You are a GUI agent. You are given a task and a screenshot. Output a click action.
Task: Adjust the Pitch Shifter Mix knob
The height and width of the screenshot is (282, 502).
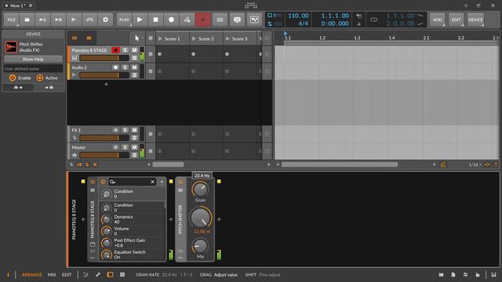(x=200, y=246)
